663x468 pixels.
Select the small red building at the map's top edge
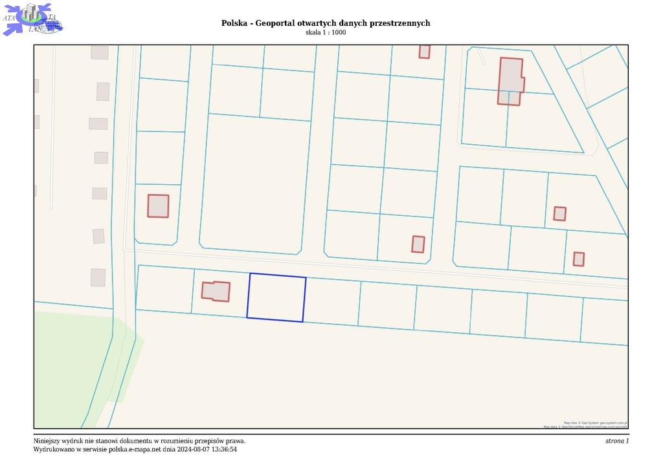coord(424,52)
